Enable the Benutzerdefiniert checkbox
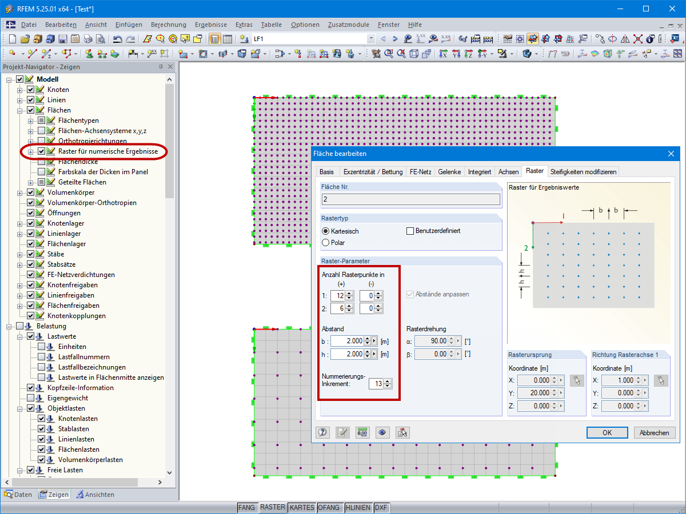Image resolution: width=686 pixels, height=514 pixels. click(410, 231)
